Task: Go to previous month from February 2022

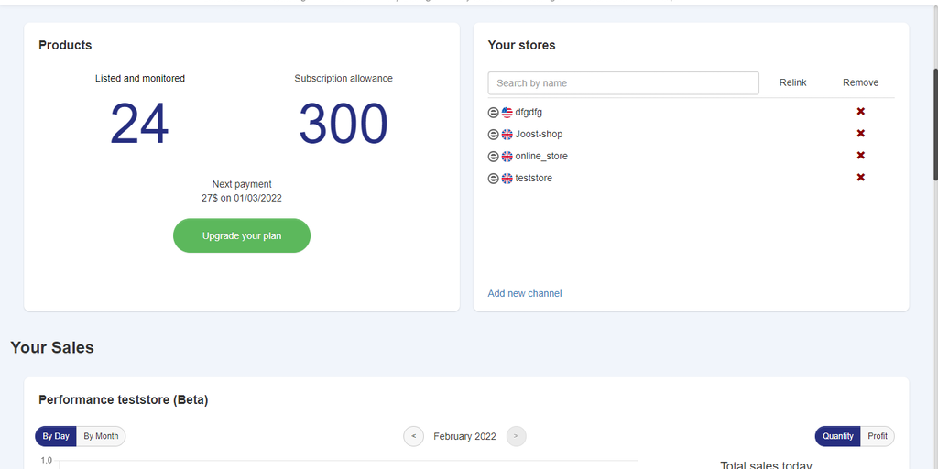Action: point(414,436)
